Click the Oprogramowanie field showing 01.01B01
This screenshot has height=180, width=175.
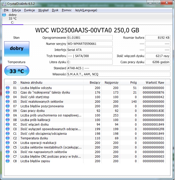[x=90, y=38]
